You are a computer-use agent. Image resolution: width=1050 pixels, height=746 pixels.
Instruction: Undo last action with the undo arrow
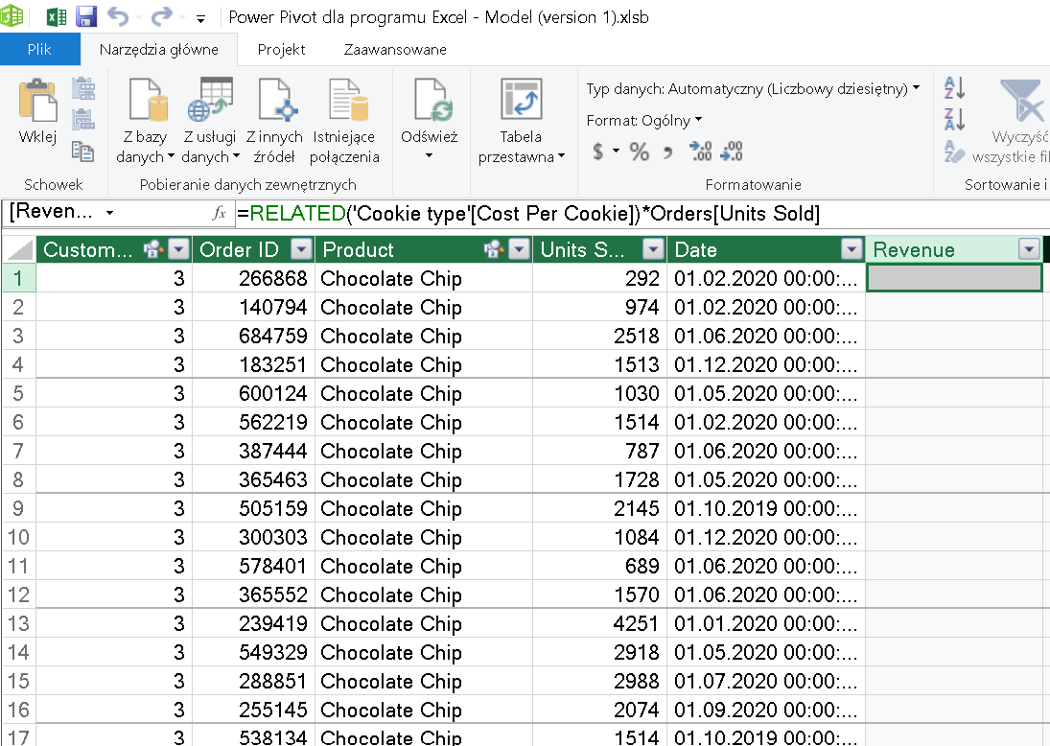[x=120, y=16]
